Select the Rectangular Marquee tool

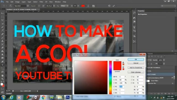(x=2, y=17)
